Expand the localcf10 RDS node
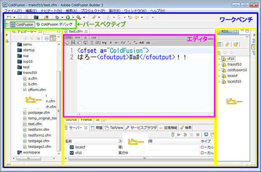Image resolution: width=261 pixels, height=172 pixels. click(219, 82)
